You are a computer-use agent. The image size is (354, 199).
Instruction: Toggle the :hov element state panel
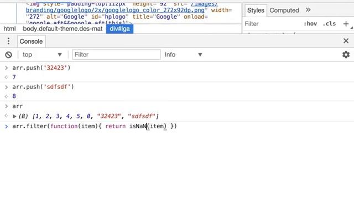tap(310, 24)
